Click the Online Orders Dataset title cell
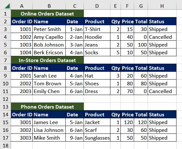 47,14
